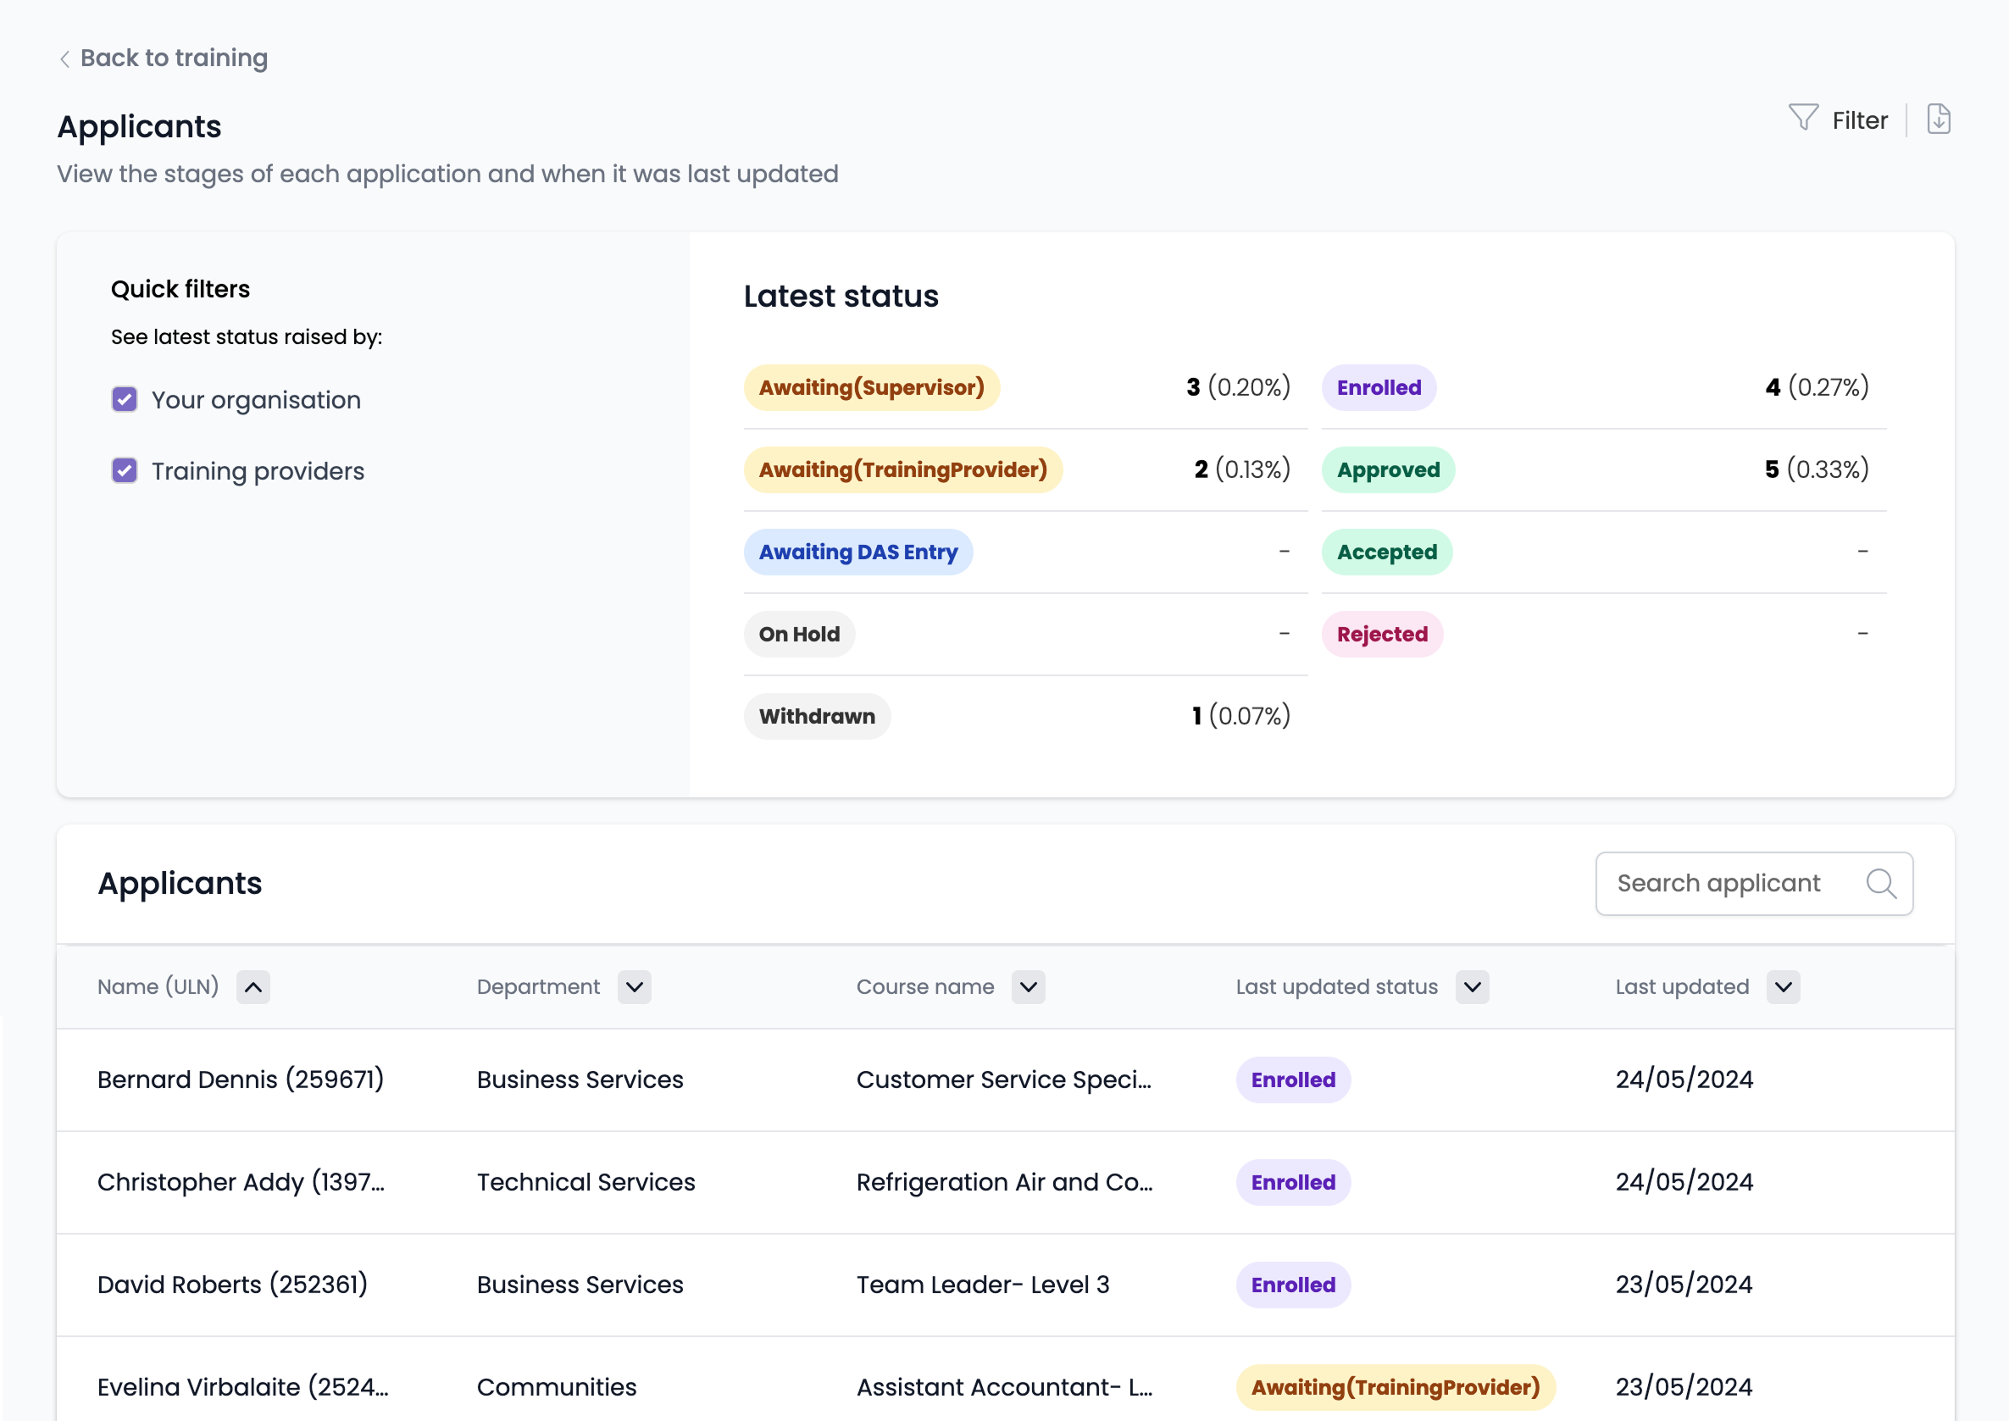2009x1421 pixels.
Task: Focus the Search applicant input field
Action: tap(1719, 884)
